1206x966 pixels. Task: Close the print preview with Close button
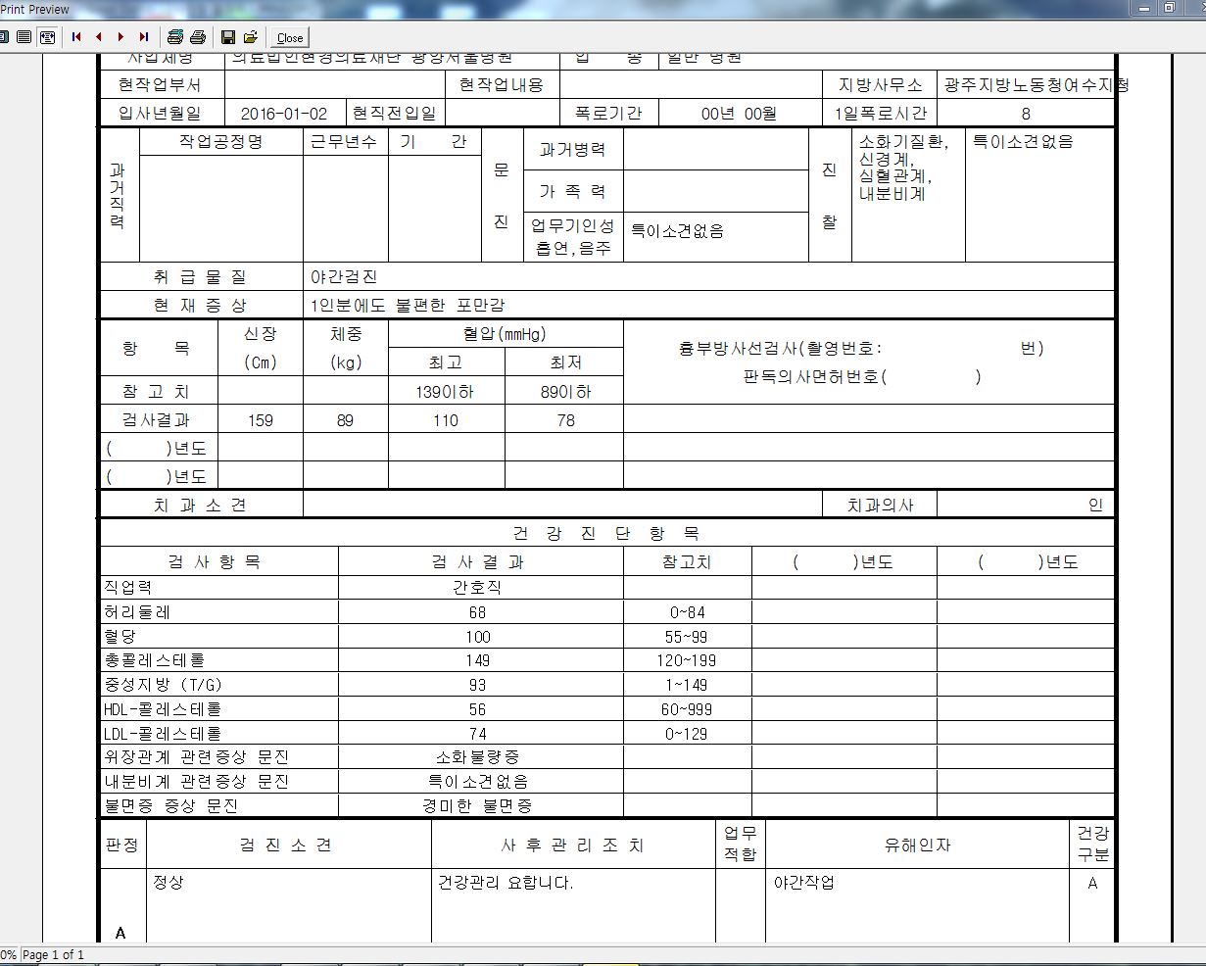coord(290,38)
